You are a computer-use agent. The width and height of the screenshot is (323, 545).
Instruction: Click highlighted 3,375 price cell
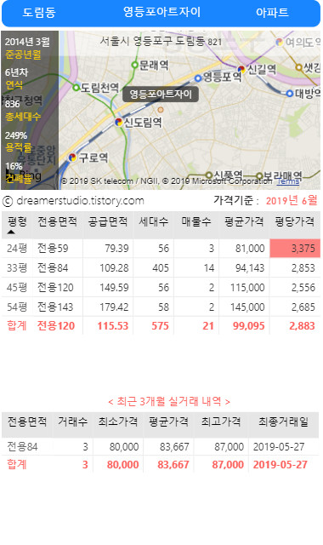(x=295, y=248)
